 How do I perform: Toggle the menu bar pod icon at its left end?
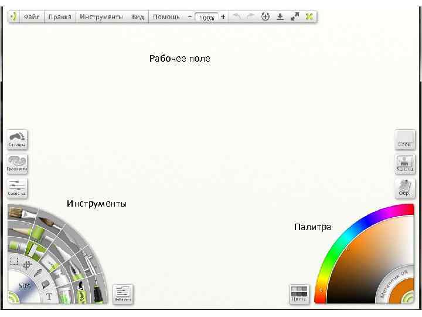click(13, 16)
